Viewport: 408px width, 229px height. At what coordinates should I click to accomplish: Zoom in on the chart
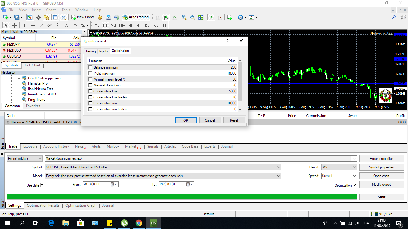click(184, 17)
